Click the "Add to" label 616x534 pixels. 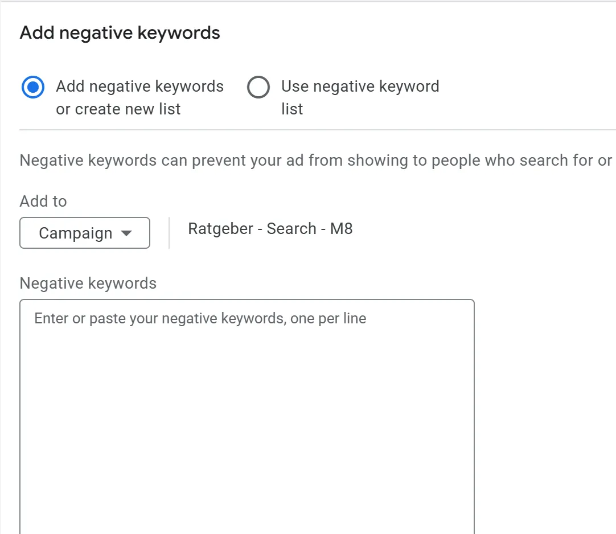coord(43,202)
